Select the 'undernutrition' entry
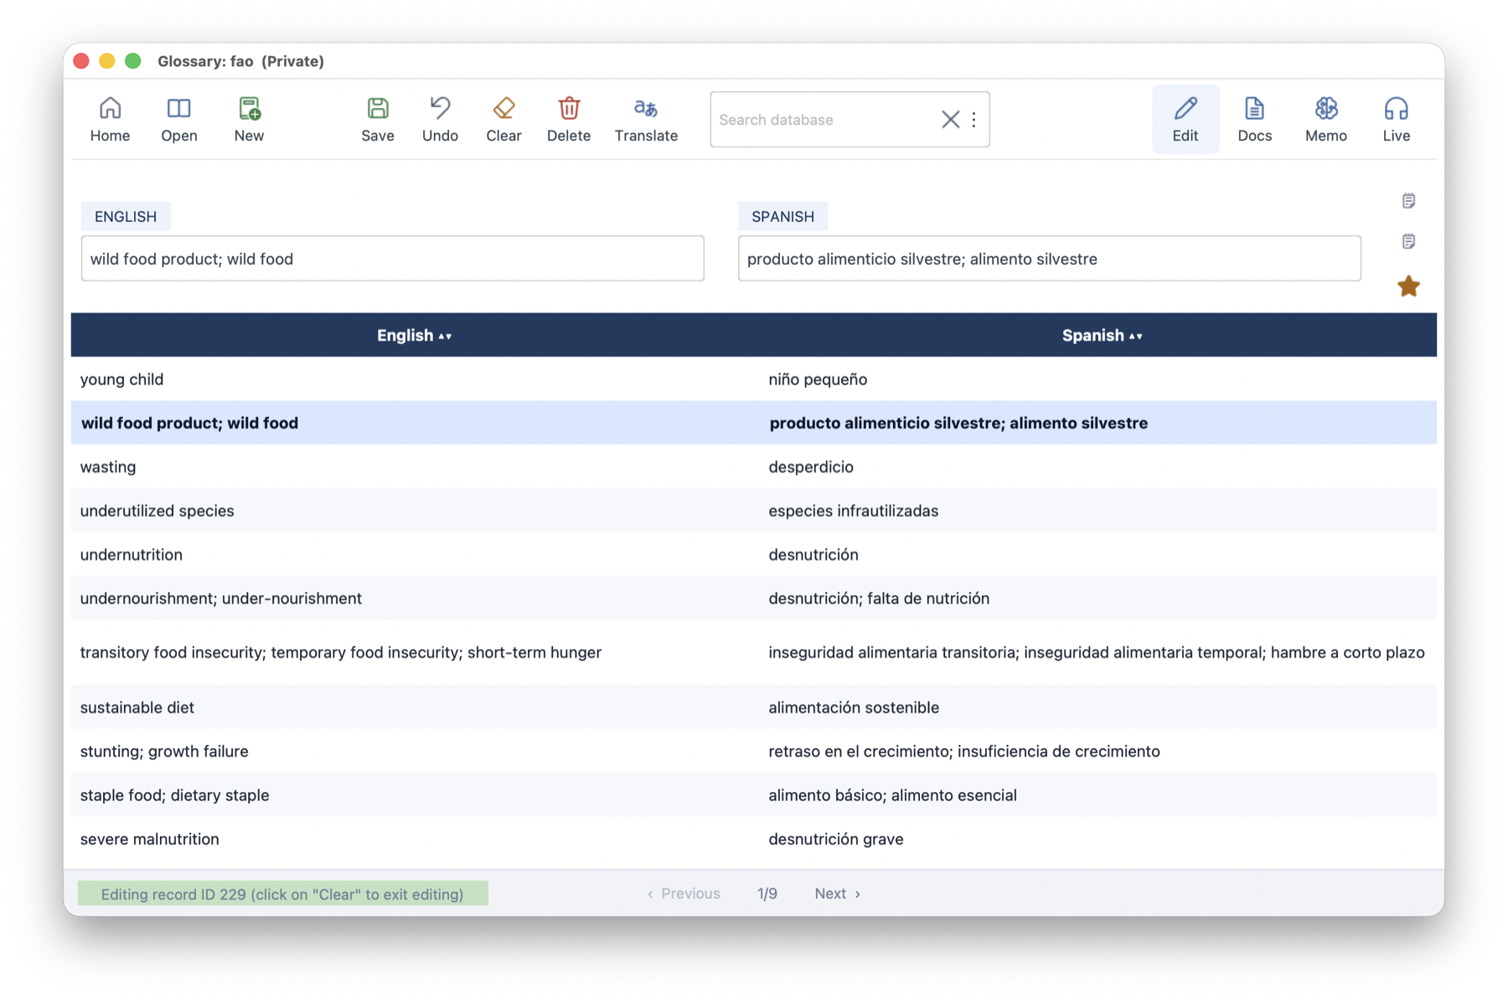 753,554
